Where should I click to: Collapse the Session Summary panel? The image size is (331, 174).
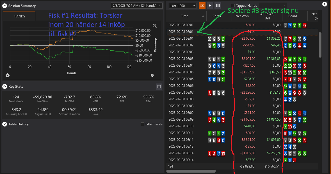(x=5, y=6)
